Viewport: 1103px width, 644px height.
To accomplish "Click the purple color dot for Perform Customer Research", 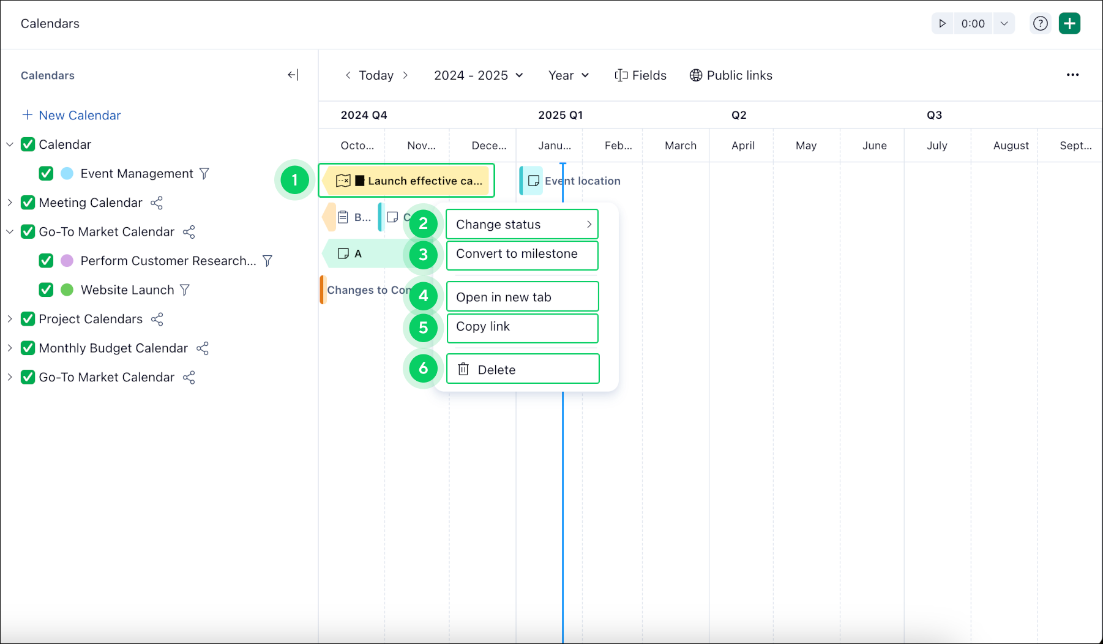I will (67, 260).
